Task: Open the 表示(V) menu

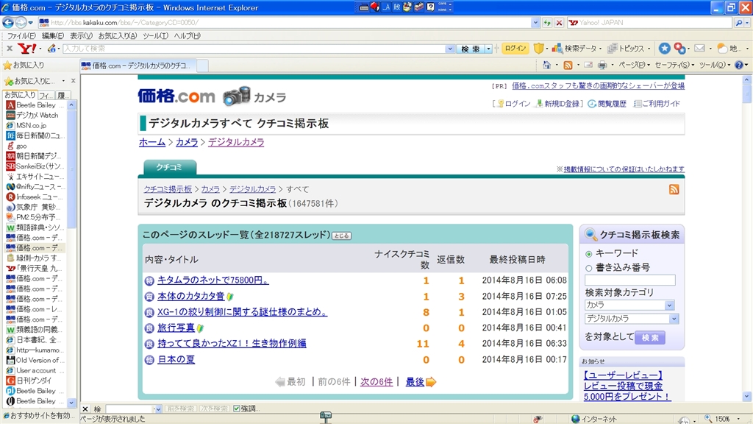Action: coord(81,35)
